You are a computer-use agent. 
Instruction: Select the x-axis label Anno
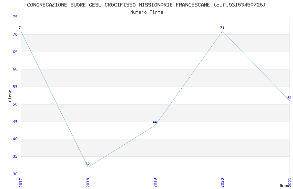pos(284,186)
